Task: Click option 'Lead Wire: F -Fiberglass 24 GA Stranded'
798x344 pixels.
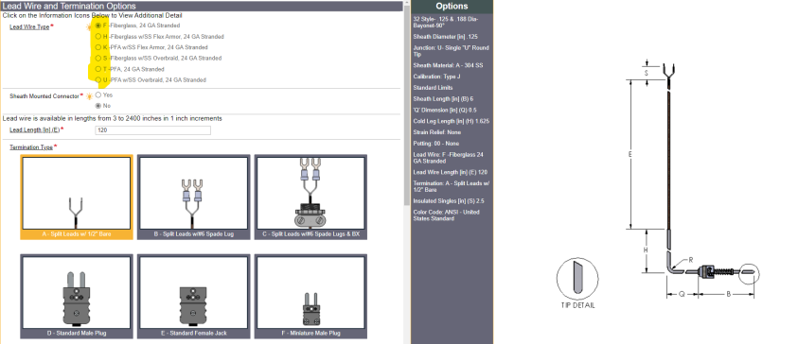Action: (449, 158)
